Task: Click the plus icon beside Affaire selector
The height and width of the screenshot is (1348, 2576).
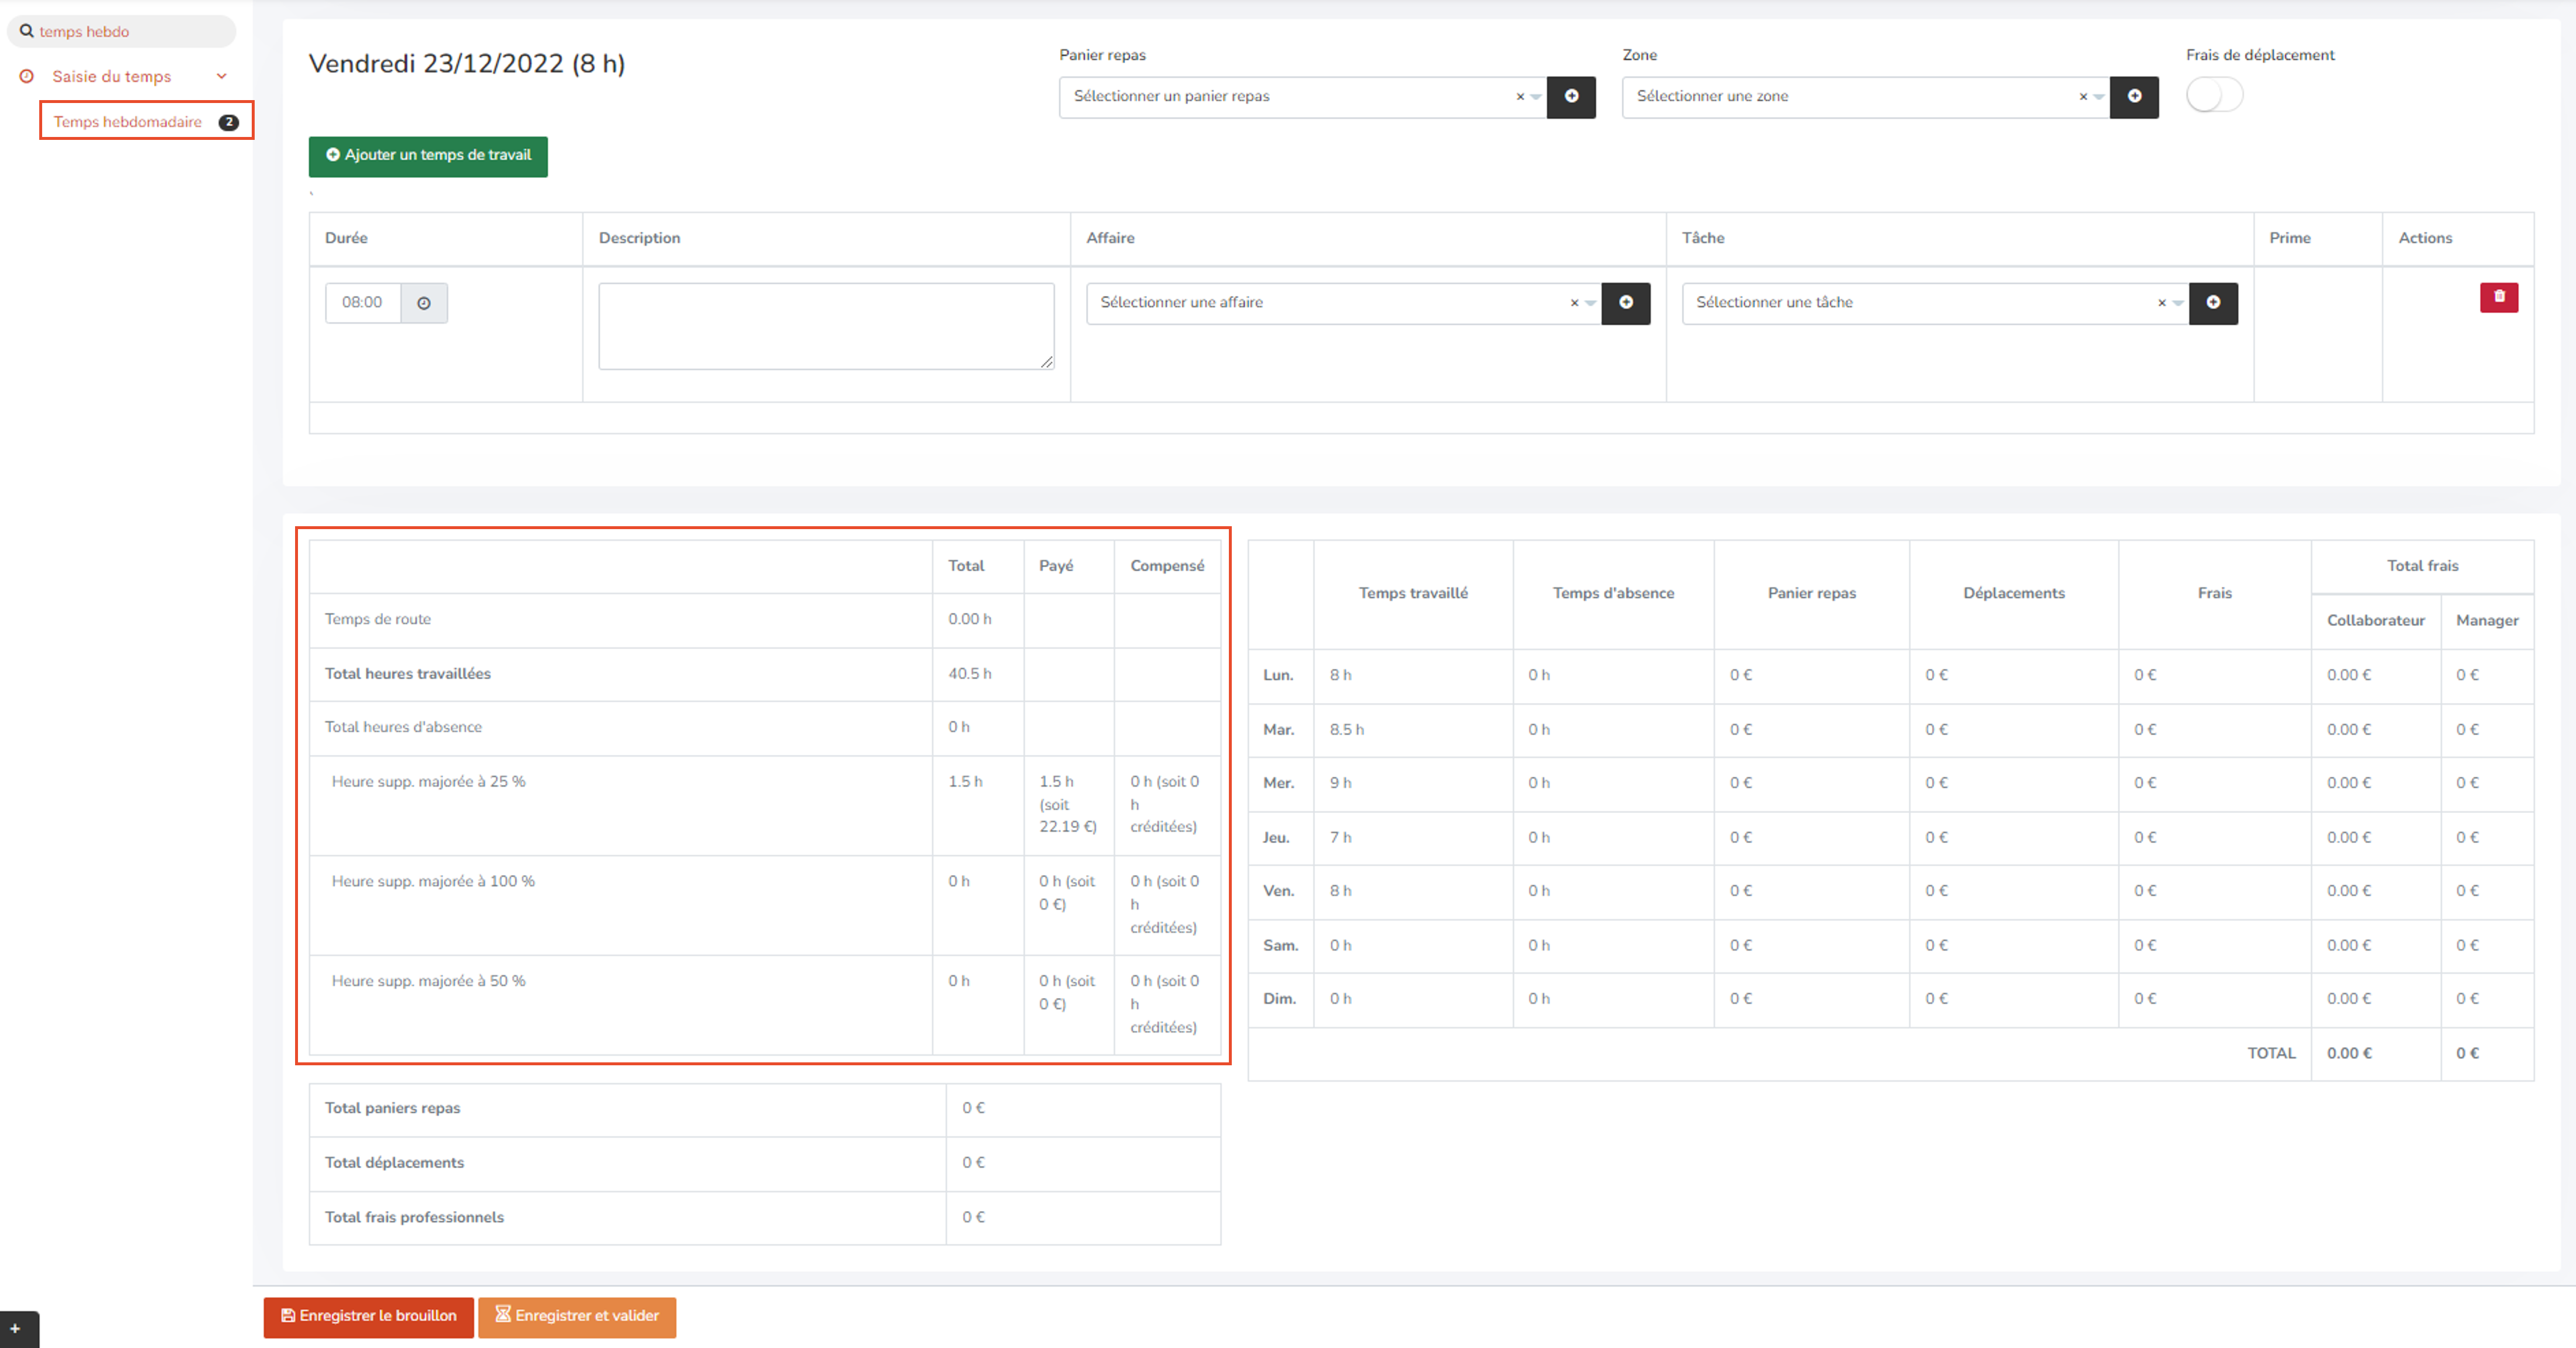Action: pos(1626,302)
